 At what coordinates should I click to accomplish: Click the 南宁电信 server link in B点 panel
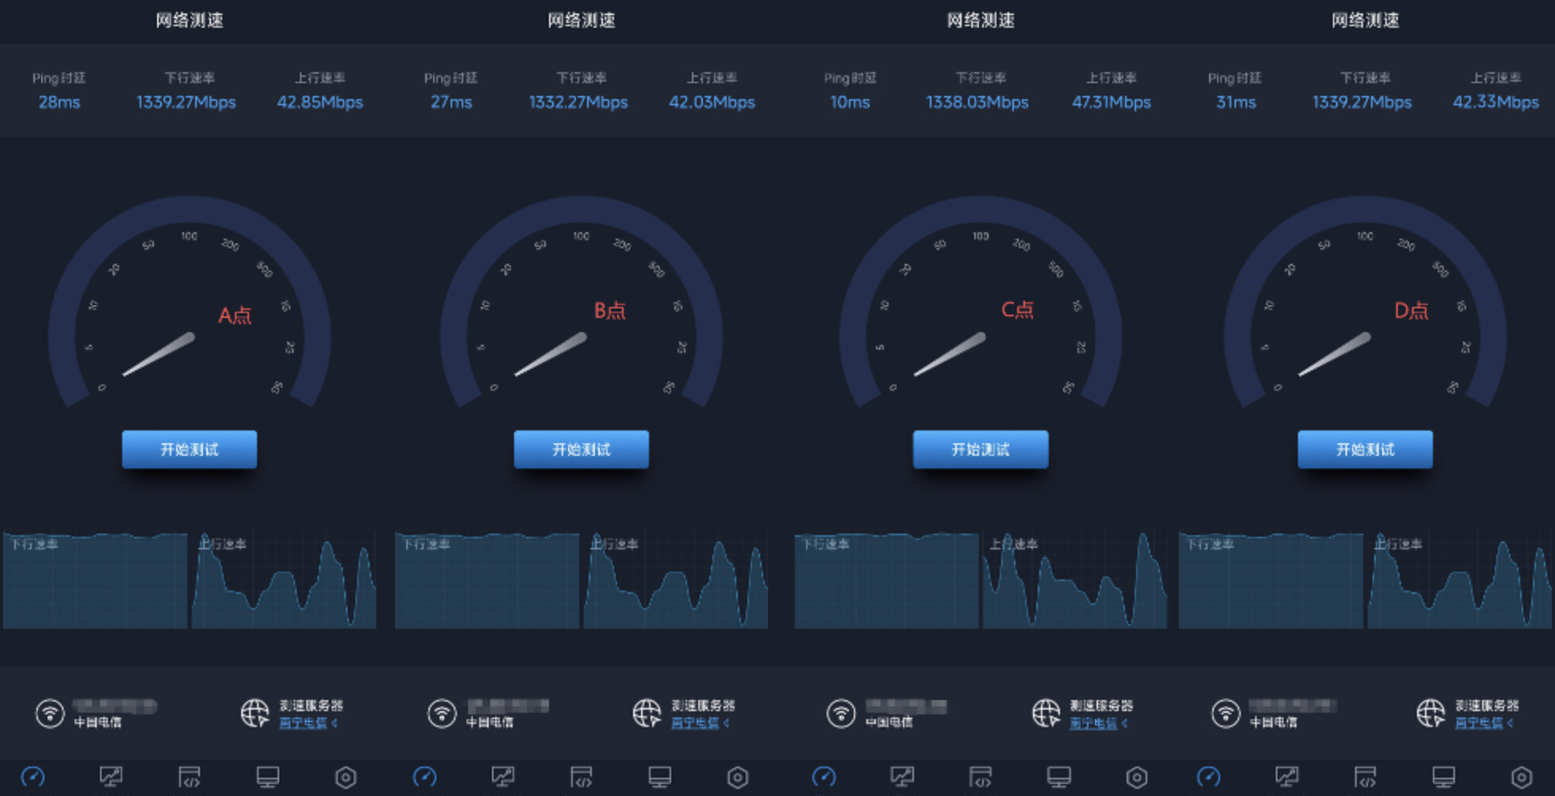point(694,723)
